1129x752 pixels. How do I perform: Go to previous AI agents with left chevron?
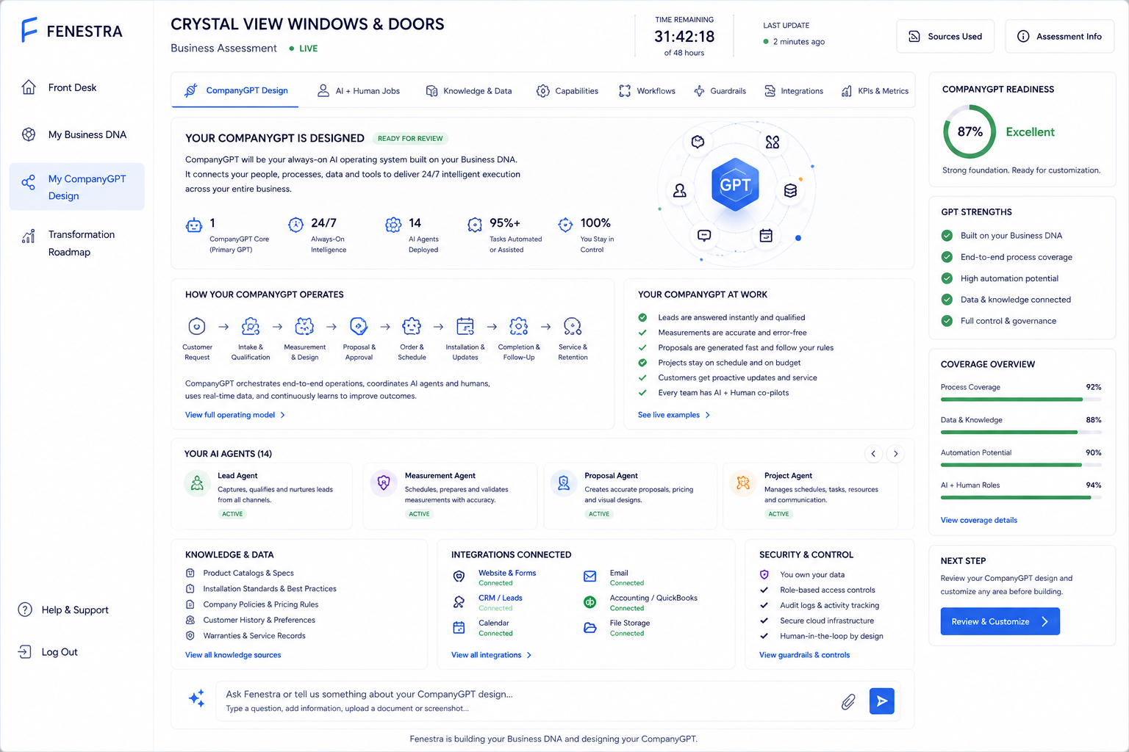coord(873,454)
